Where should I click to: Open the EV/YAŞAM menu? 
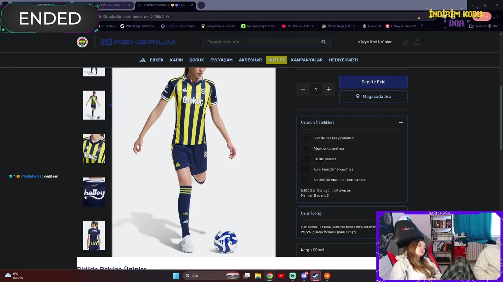click(x=221, y=60)
